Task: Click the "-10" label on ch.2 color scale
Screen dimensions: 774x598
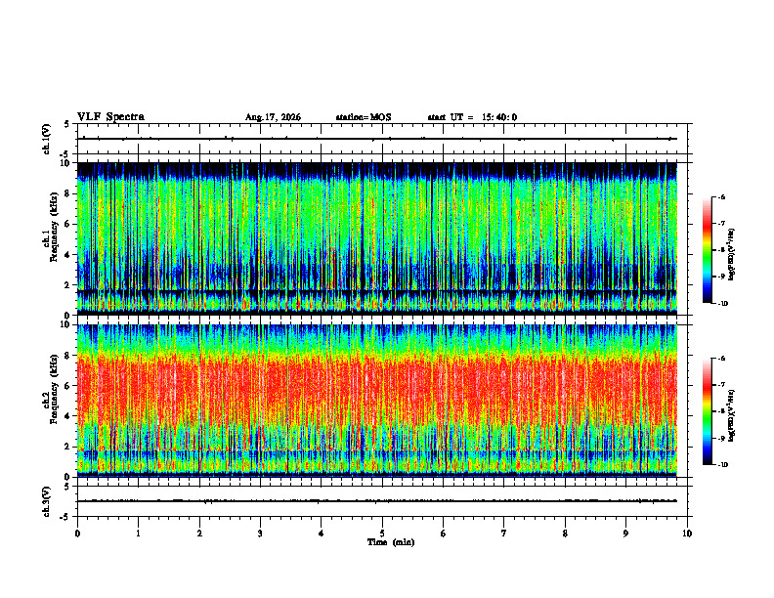Action: pos(723,465)
